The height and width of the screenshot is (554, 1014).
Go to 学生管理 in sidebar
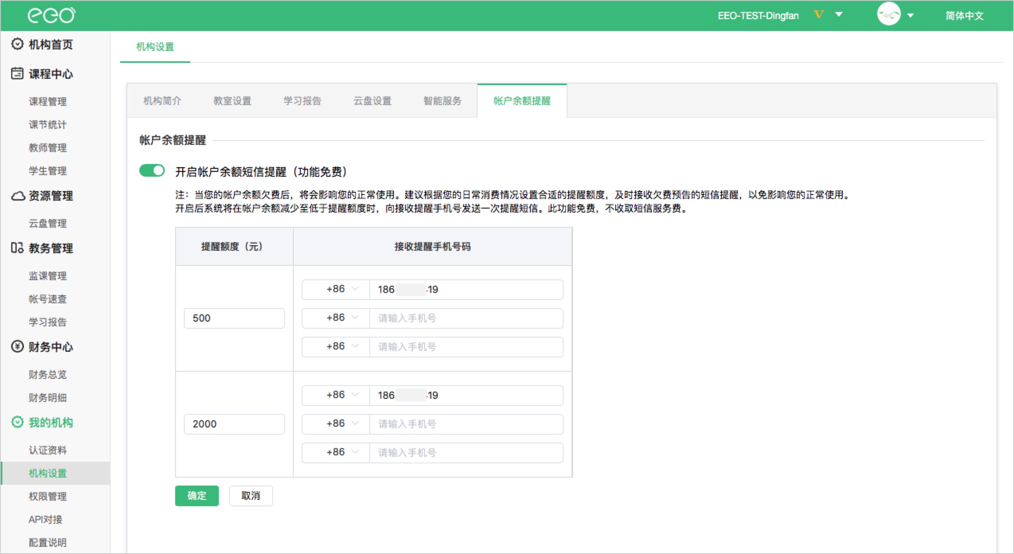[48, 171]
